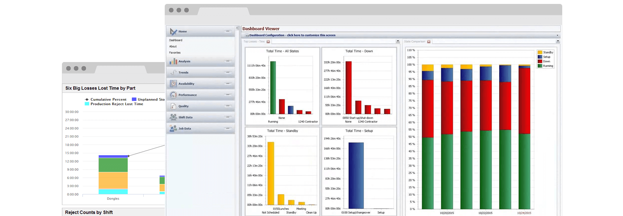The width and height of the screenshot is (623, 216).
Task: Expand the Dashboard Configuration bar arrow
Action: [x=557, y=35]
